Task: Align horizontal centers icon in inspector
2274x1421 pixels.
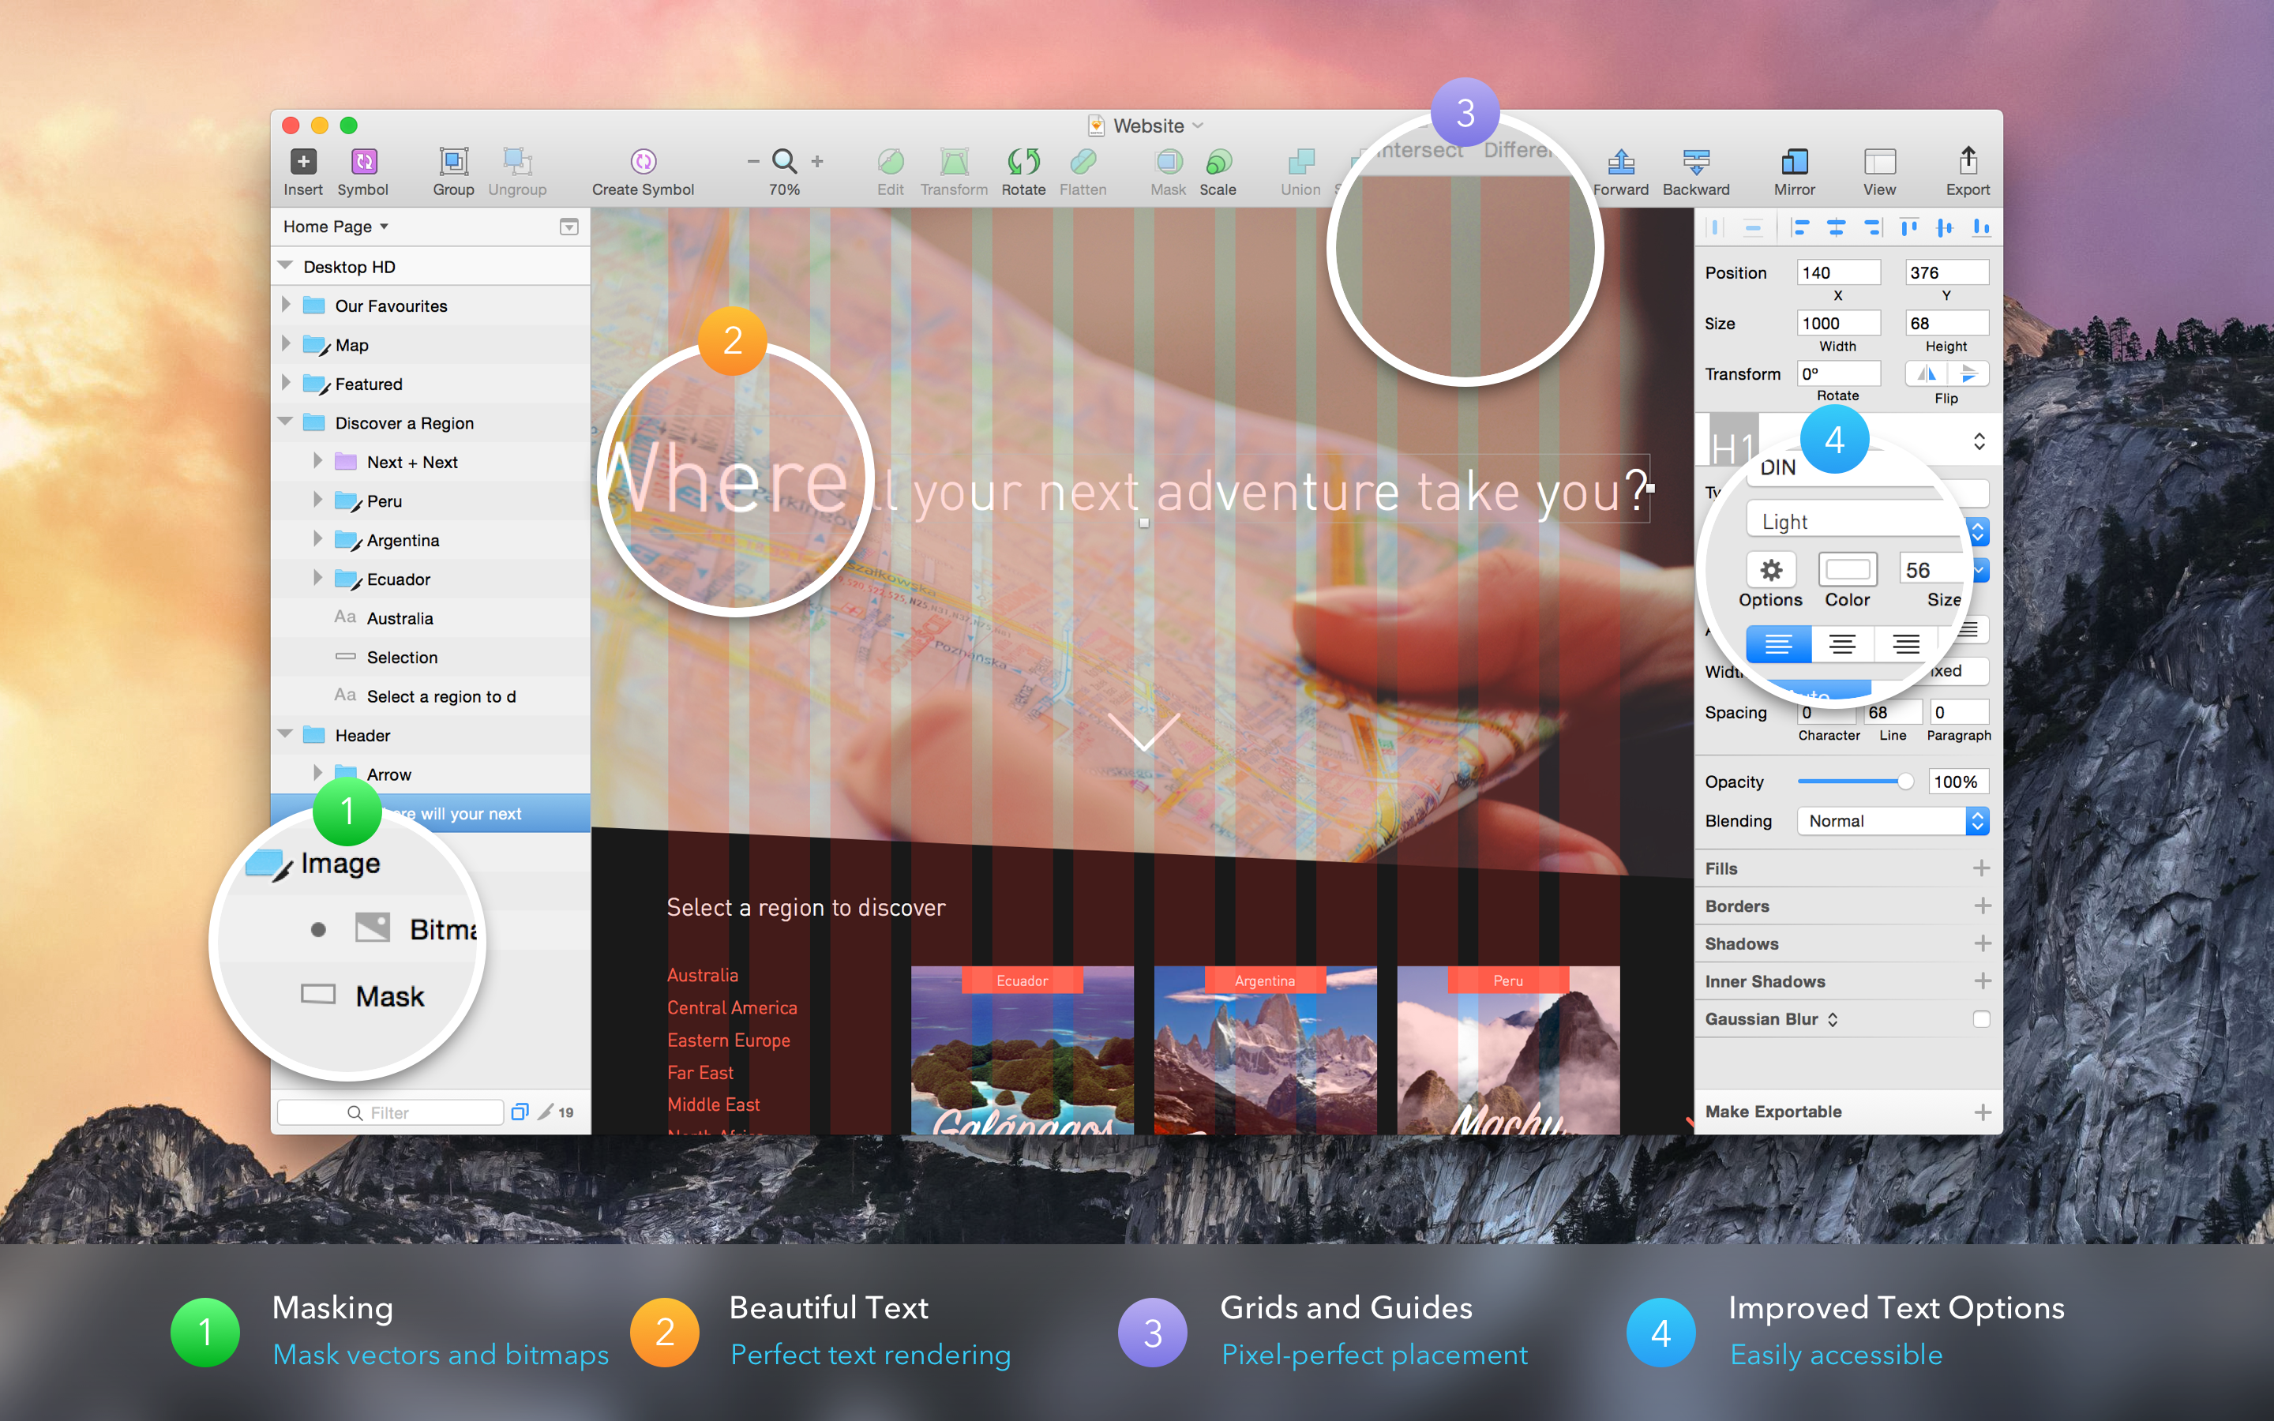Action: (1835, 227)
